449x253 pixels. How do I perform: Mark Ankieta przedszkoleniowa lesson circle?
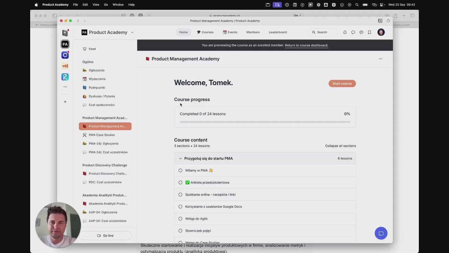[180, 182]
